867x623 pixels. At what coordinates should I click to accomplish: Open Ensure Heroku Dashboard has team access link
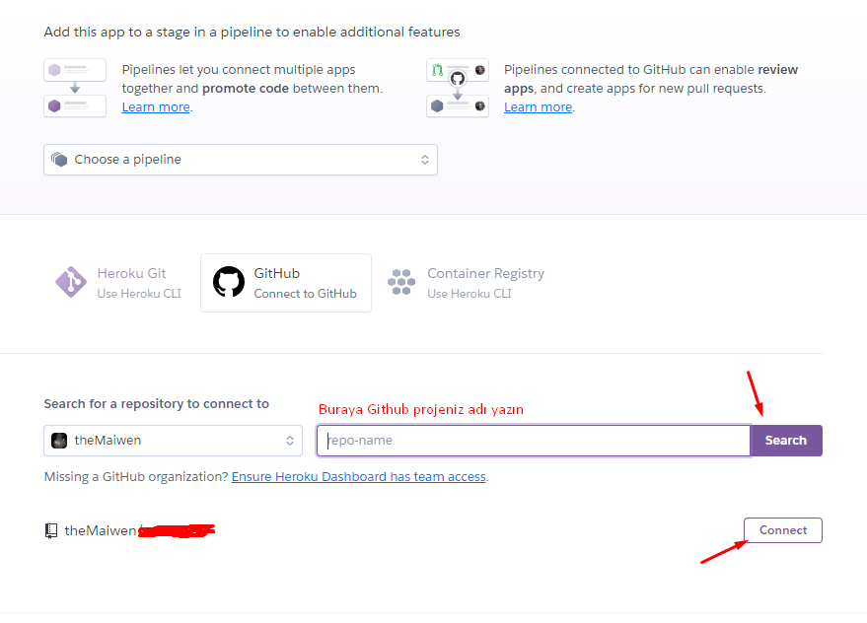pyautogui.click(x=359, y=476)
